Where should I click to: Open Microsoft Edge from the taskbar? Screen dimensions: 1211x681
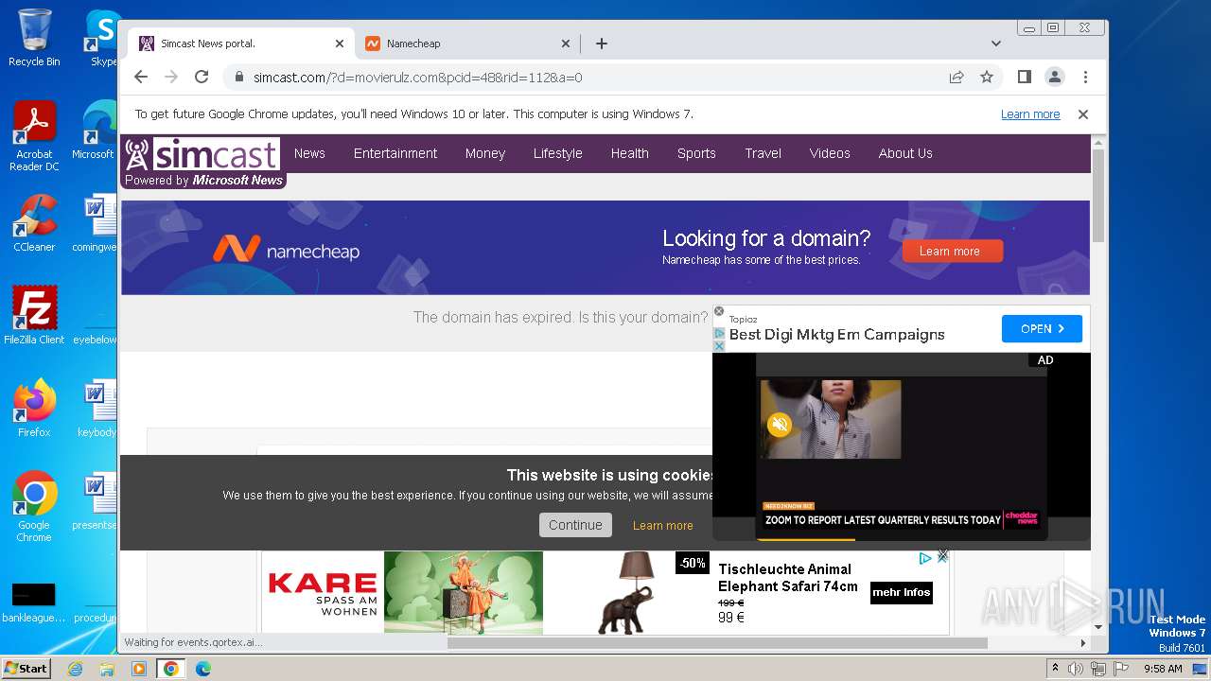[202, 669]
